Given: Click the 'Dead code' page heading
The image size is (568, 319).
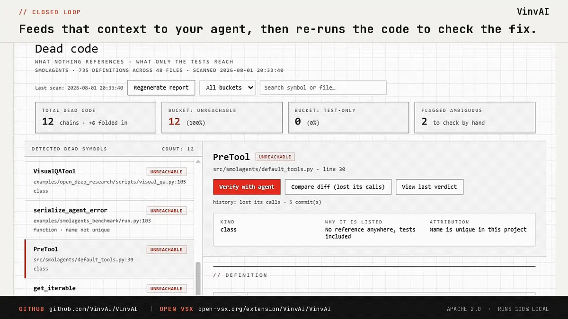Looking at the screenshot, I should (x=67, y=49).
